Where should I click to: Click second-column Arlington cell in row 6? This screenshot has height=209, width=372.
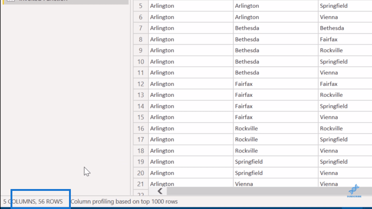coord(276,17)
